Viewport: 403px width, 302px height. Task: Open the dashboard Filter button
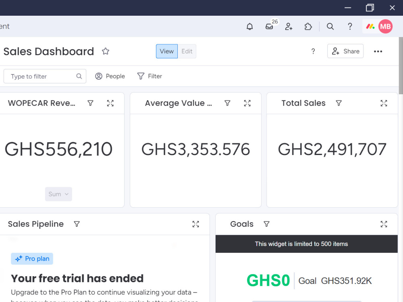pyautogui.click(x=150, y=76)
